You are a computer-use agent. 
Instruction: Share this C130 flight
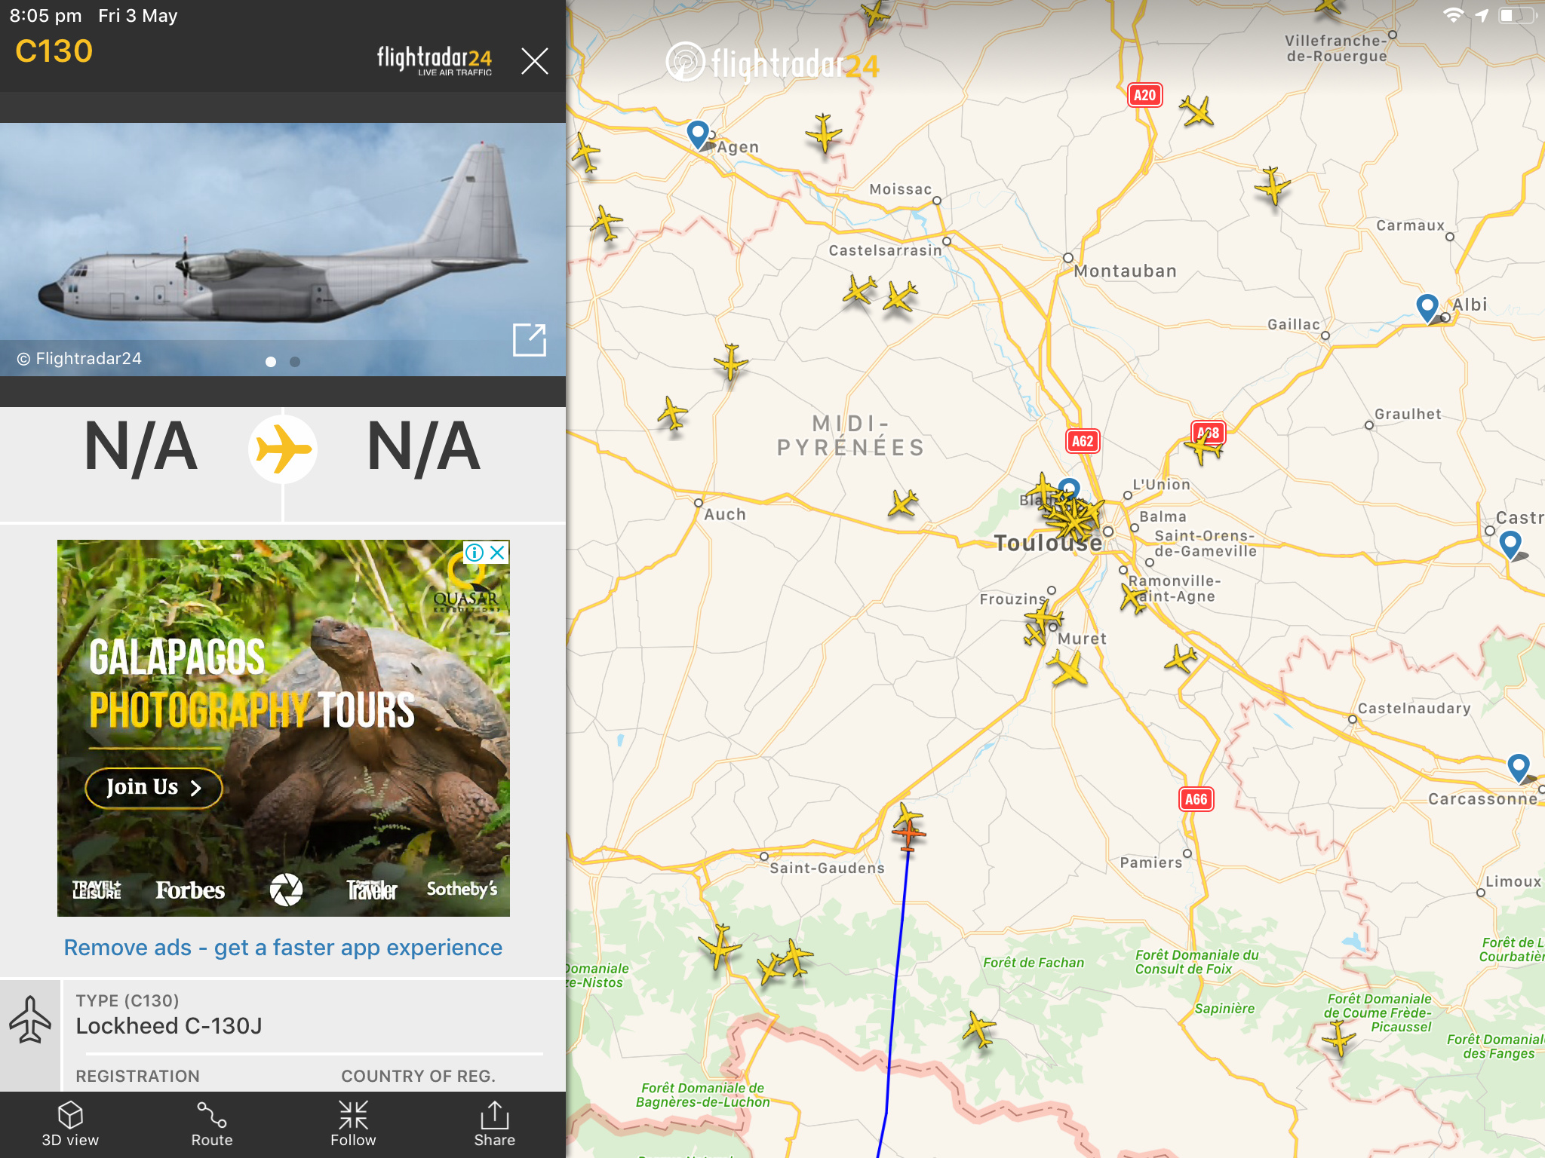click(x=494, y=1124)
